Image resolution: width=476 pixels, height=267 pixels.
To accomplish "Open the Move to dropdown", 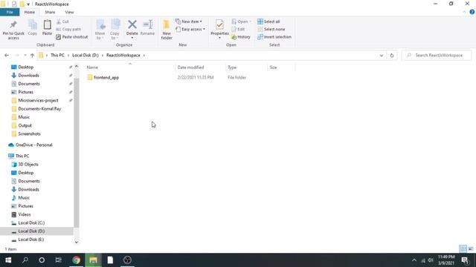I will click(x=100, y=30).
